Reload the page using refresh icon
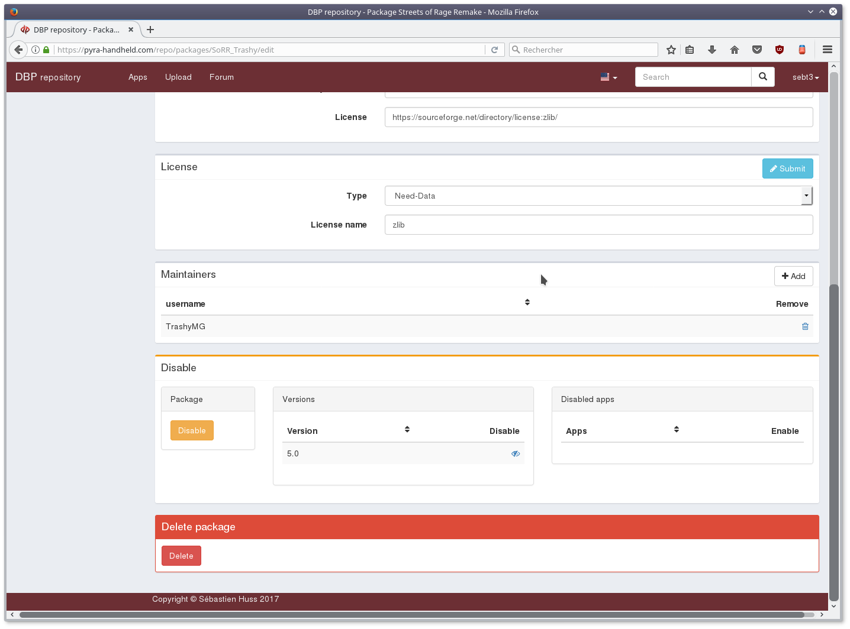 tap(495, 50)
